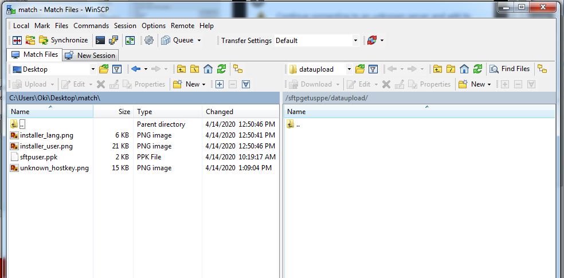Open remote parent directory folder icon
This screenshot has height=278, width=564.
pyautogui.click(x=437, y=69)
